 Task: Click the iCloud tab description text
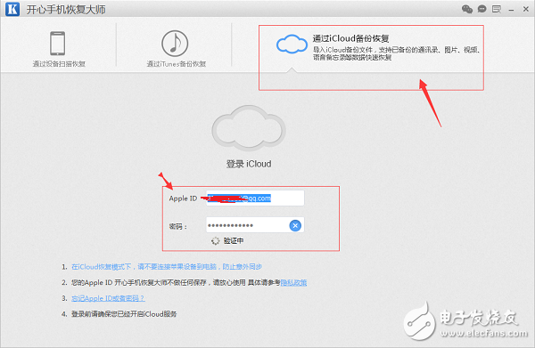click(x=397, y=53)
